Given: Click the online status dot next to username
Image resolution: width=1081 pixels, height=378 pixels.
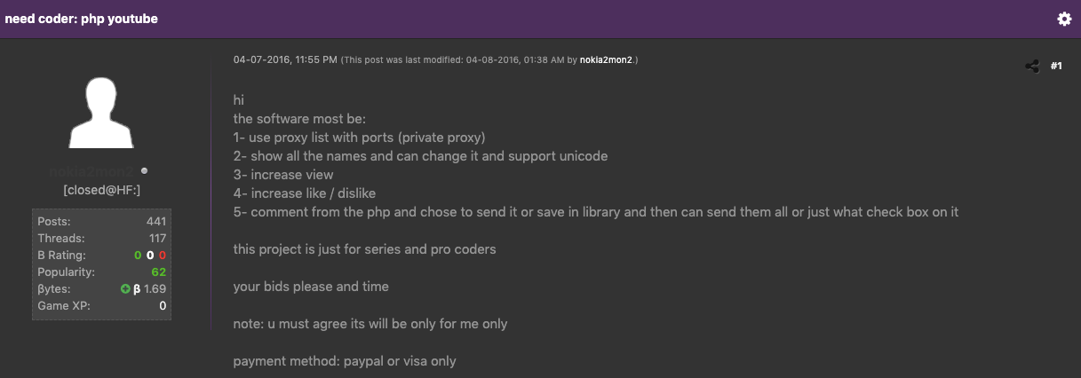Looking at the screenshot, I should [x=144, y=170].
